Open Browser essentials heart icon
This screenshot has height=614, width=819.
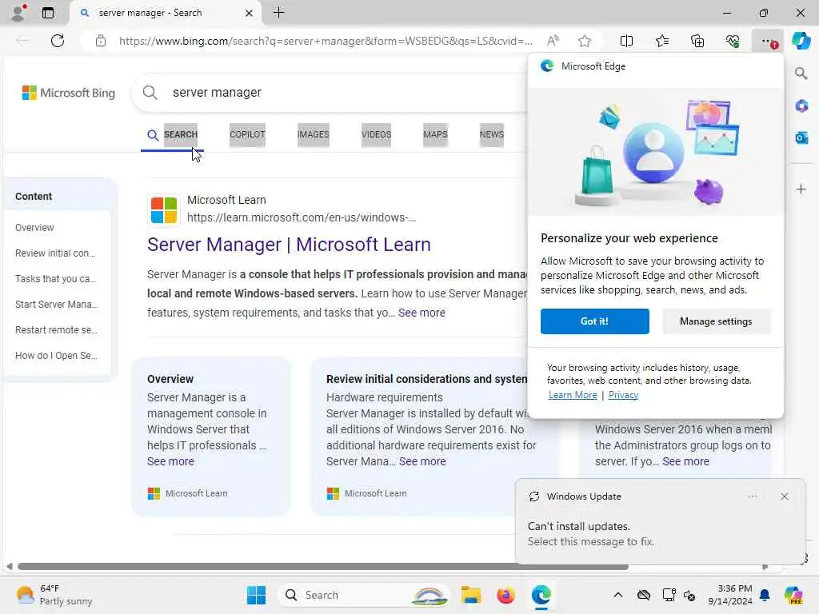pyautogui.click(x=733, y=41)
